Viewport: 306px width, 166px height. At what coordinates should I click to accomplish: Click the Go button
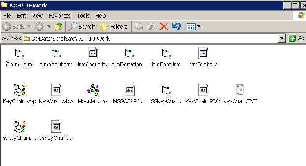point(297,38)
